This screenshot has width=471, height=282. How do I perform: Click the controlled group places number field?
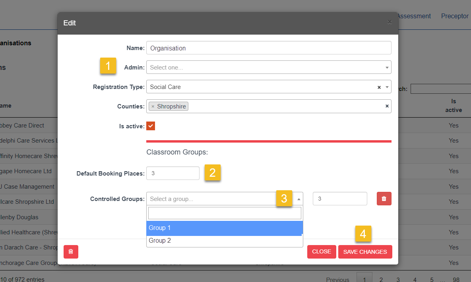tap(340, 199)
